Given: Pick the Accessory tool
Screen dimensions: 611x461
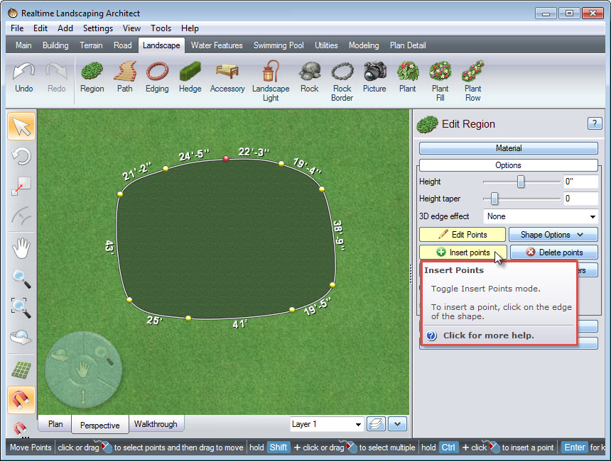Looking at the screenshot, I should 227,77.
